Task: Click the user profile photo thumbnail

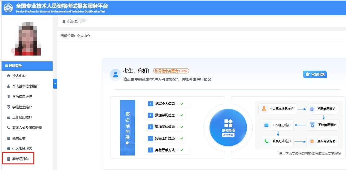Action: tap(27, 39)
